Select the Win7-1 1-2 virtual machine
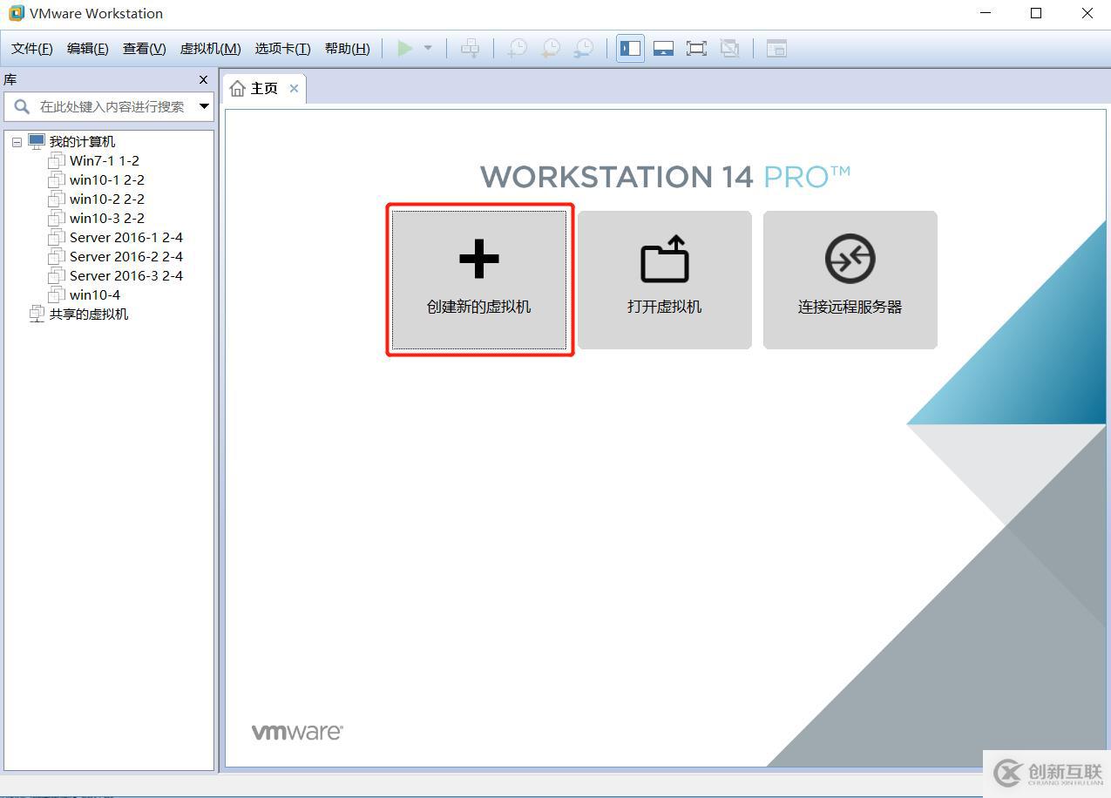The width and height of the screenshot is (1111, 798). [x=105, y=160]
